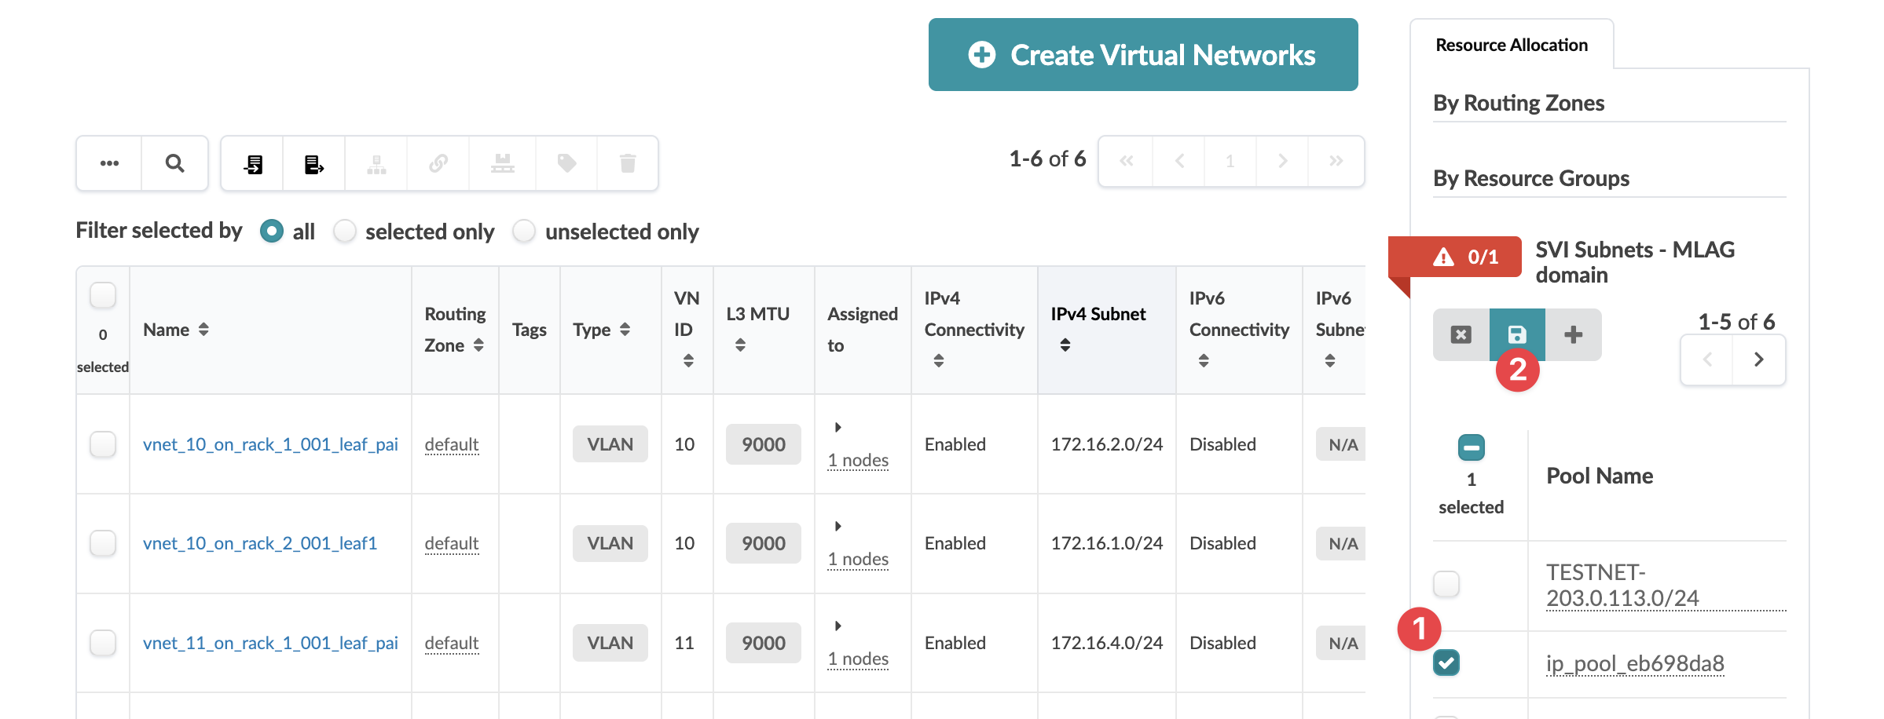
Task: Open the Resource Allocation tab
Action: tap(1511, 46)
